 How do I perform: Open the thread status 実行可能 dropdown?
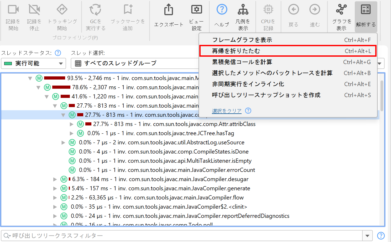pos(33,64)
